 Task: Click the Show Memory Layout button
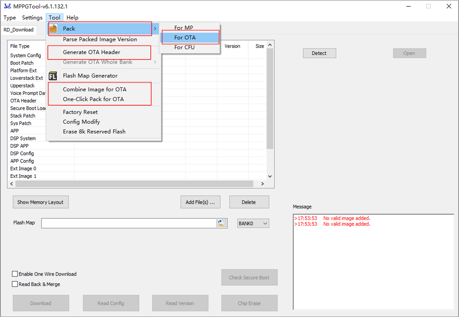coord(41,202)
